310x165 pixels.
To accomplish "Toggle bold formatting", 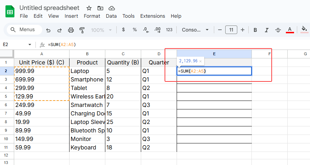I will click(255, 30).
